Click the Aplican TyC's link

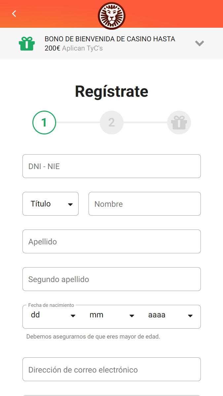82,48
